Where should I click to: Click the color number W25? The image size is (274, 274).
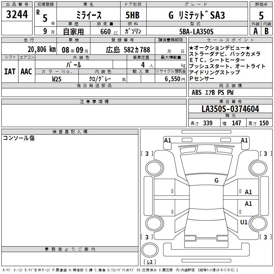57,79
